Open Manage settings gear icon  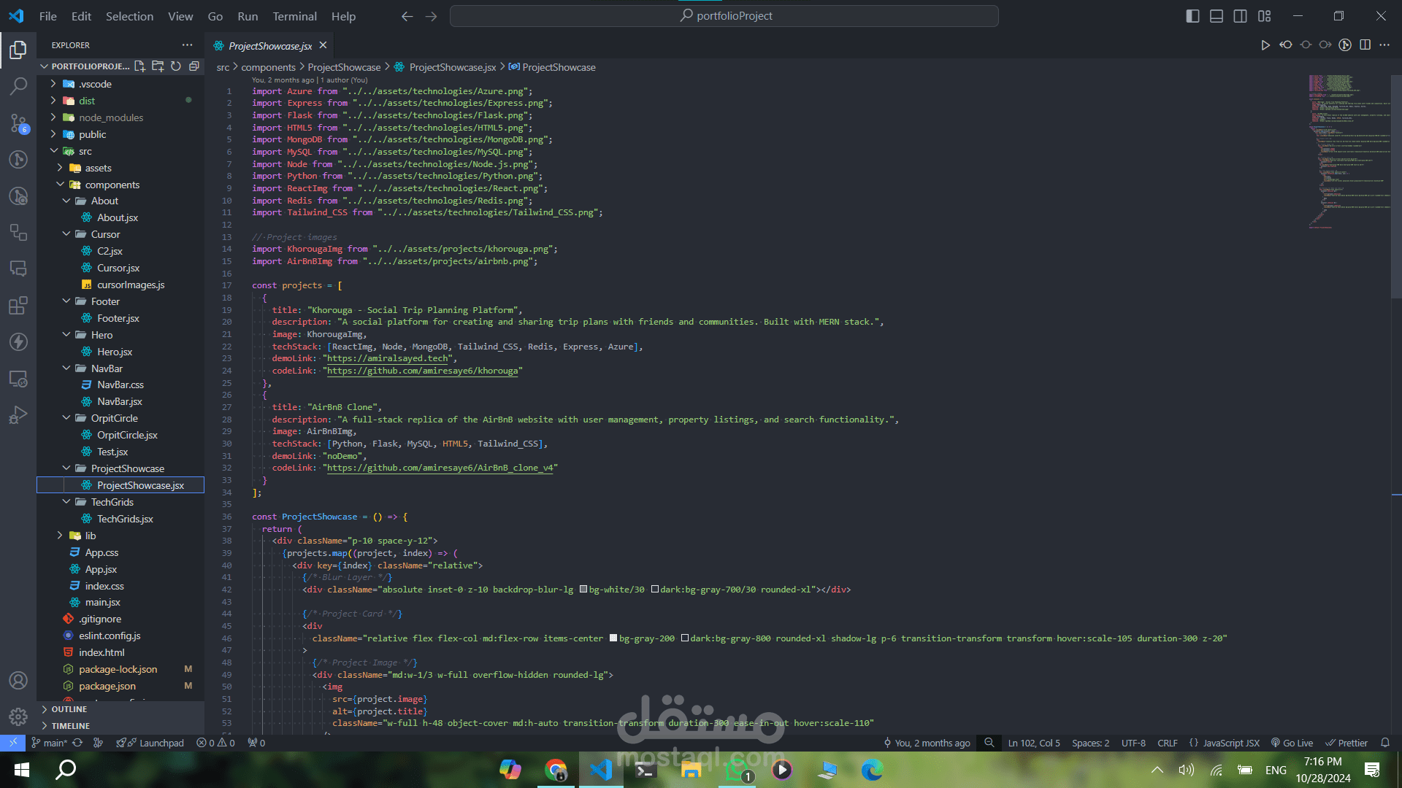tap(18, 716)
